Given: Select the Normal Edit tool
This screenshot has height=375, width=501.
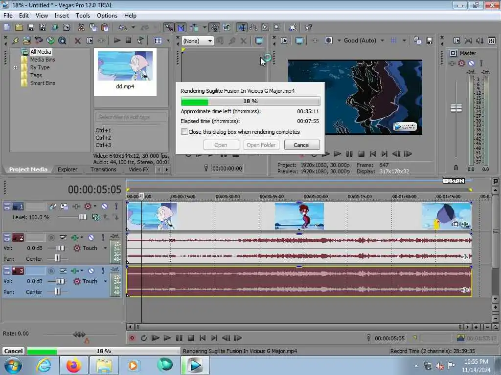Looking at the screenshot, I should coord(242,27).
